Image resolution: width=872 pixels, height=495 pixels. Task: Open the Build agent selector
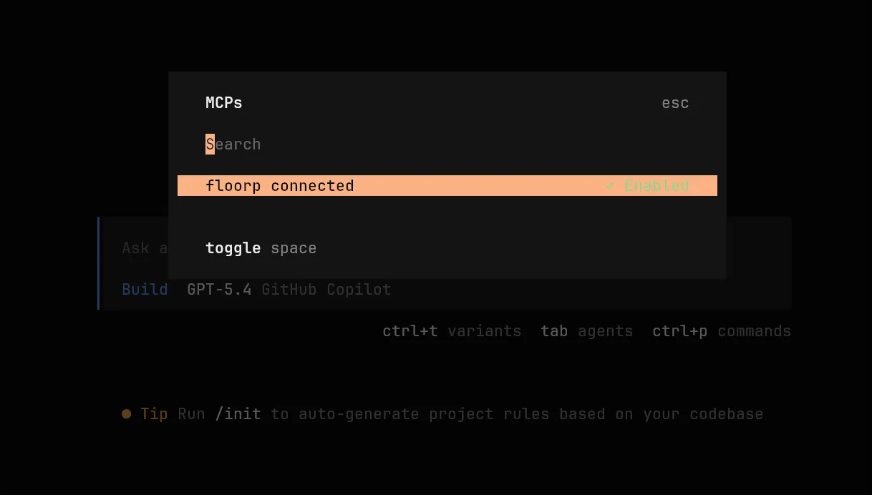click(145, 290)
